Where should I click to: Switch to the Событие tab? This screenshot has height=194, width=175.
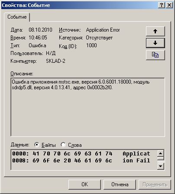pyautogui.click(x=17, y=17)
